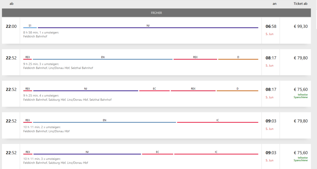
Task: Click the "teilweise Sparschiene" label under the 09:03 price
Action: 301,159
